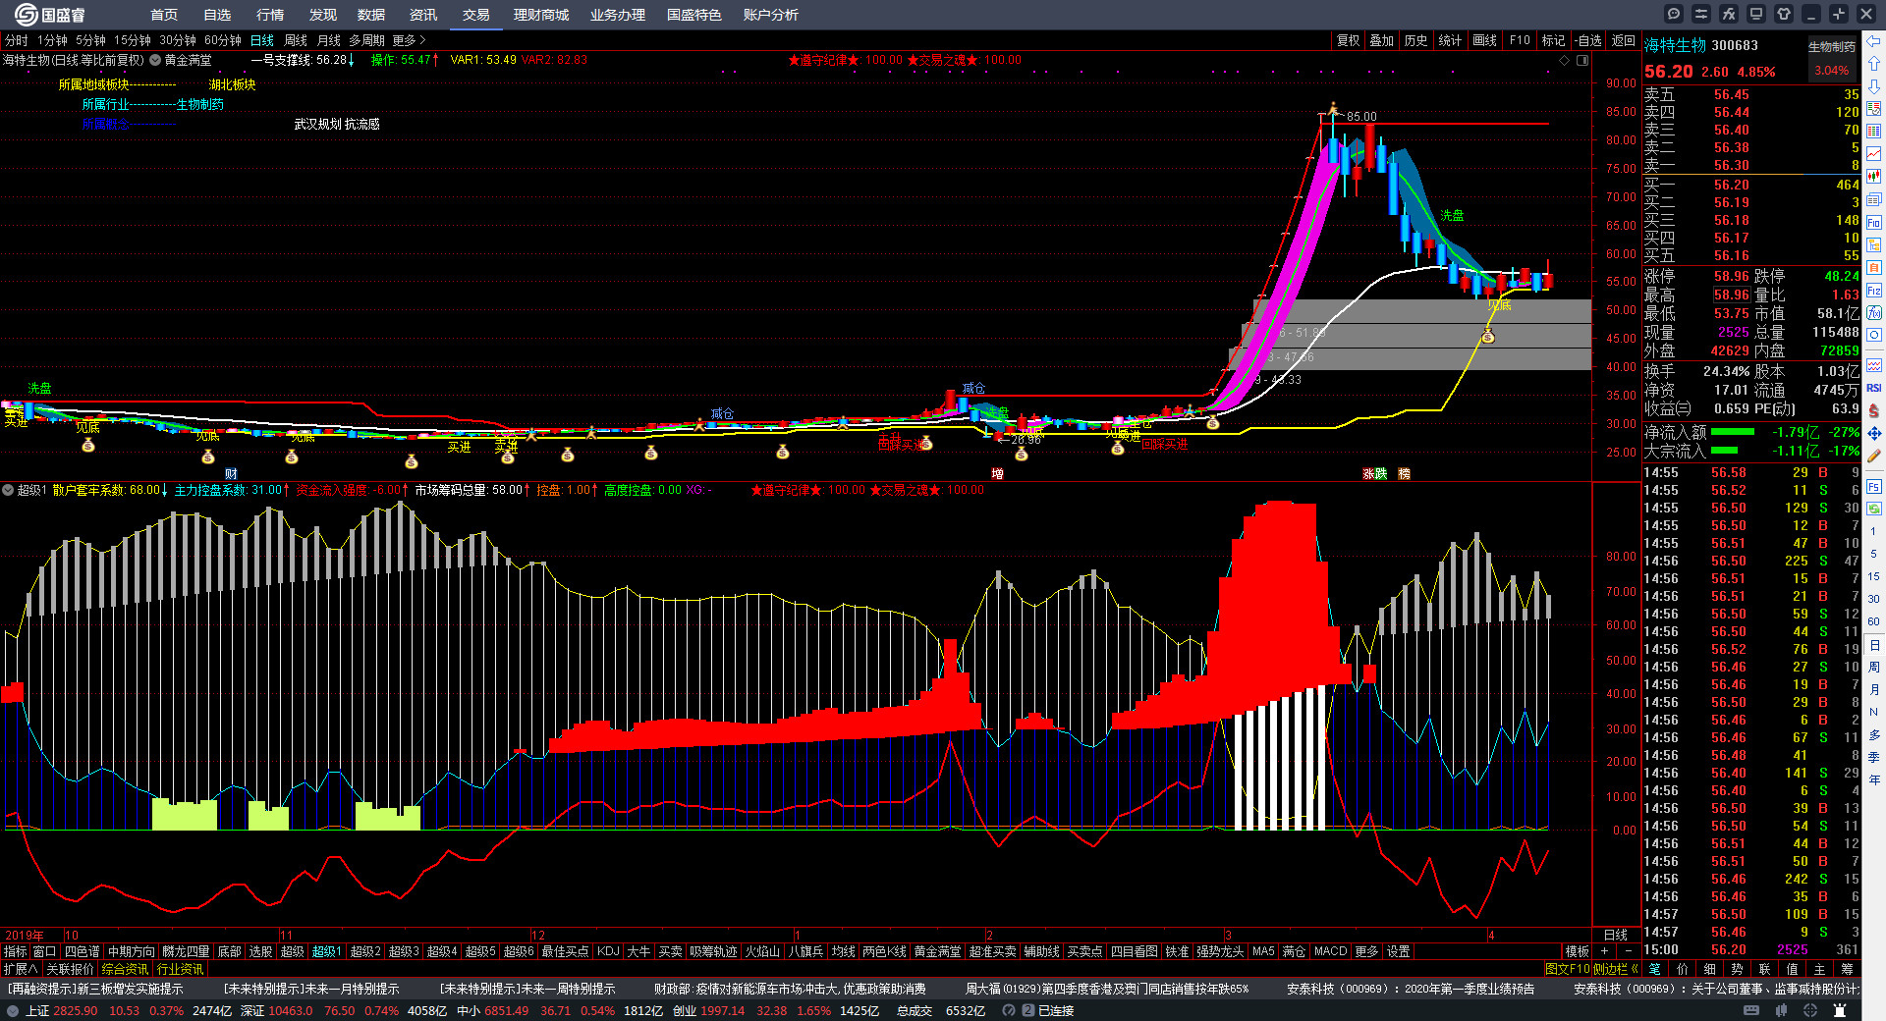Open the skin (shirt) theme icon
Viewport: 1886px width, 1021px height.
click(x=1784, y=14)
